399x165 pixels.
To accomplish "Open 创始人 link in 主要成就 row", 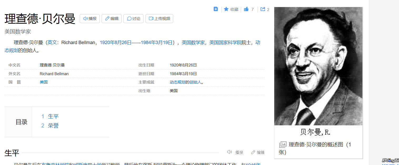I will click(195, 82).
